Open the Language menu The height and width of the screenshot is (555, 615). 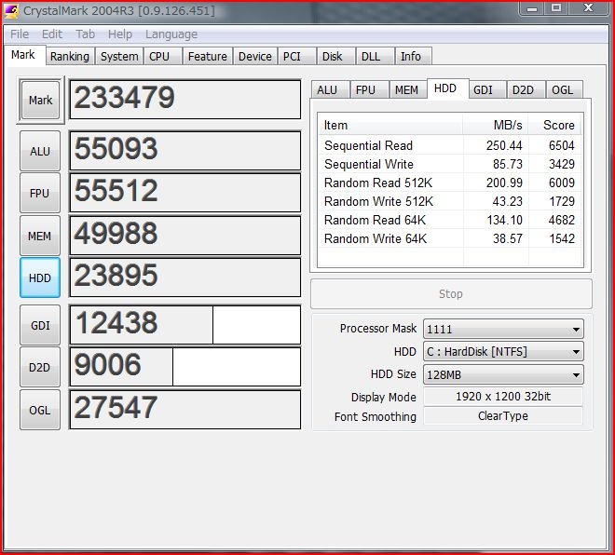[x=171, y=34]
